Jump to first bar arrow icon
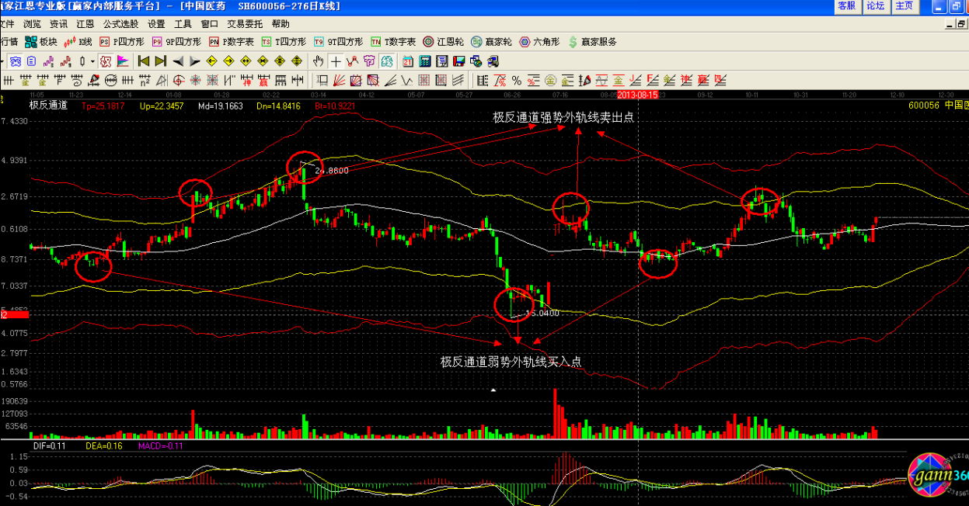The width and height of the screenshot is (969, 506). [x=144, y=61]
